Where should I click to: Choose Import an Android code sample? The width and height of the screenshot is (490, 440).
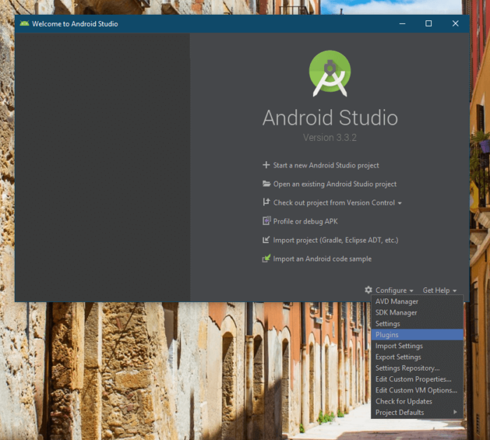(322, 259)
